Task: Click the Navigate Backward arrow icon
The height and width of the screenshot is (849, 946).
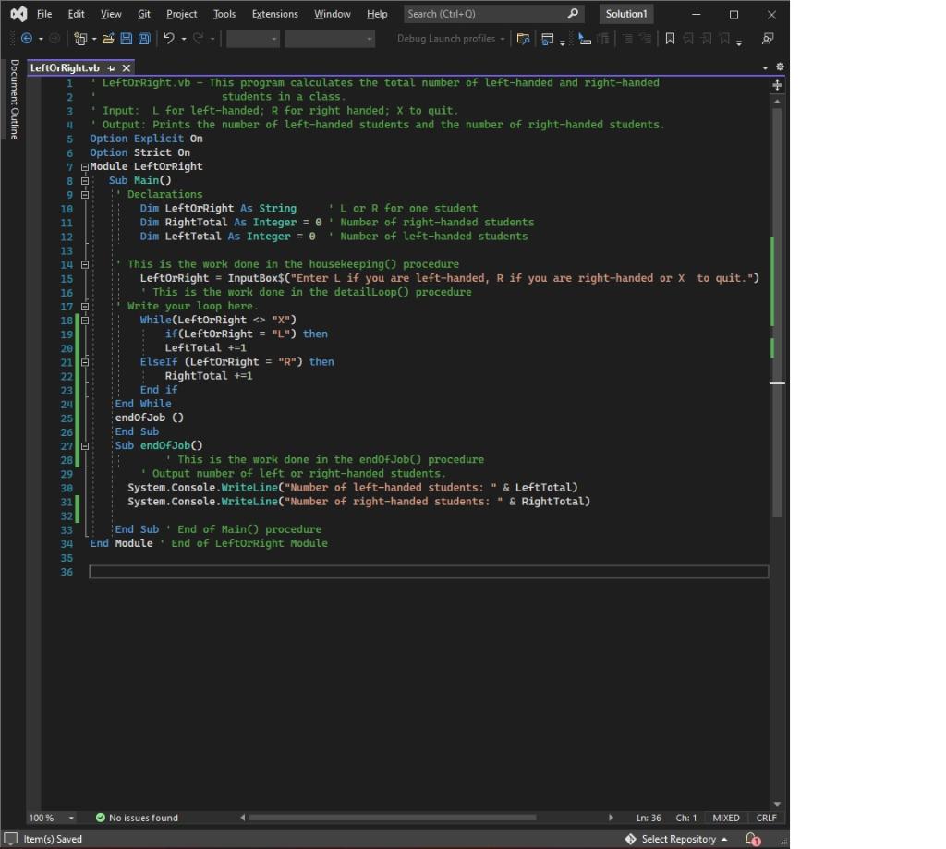Action: coord(27,38)
